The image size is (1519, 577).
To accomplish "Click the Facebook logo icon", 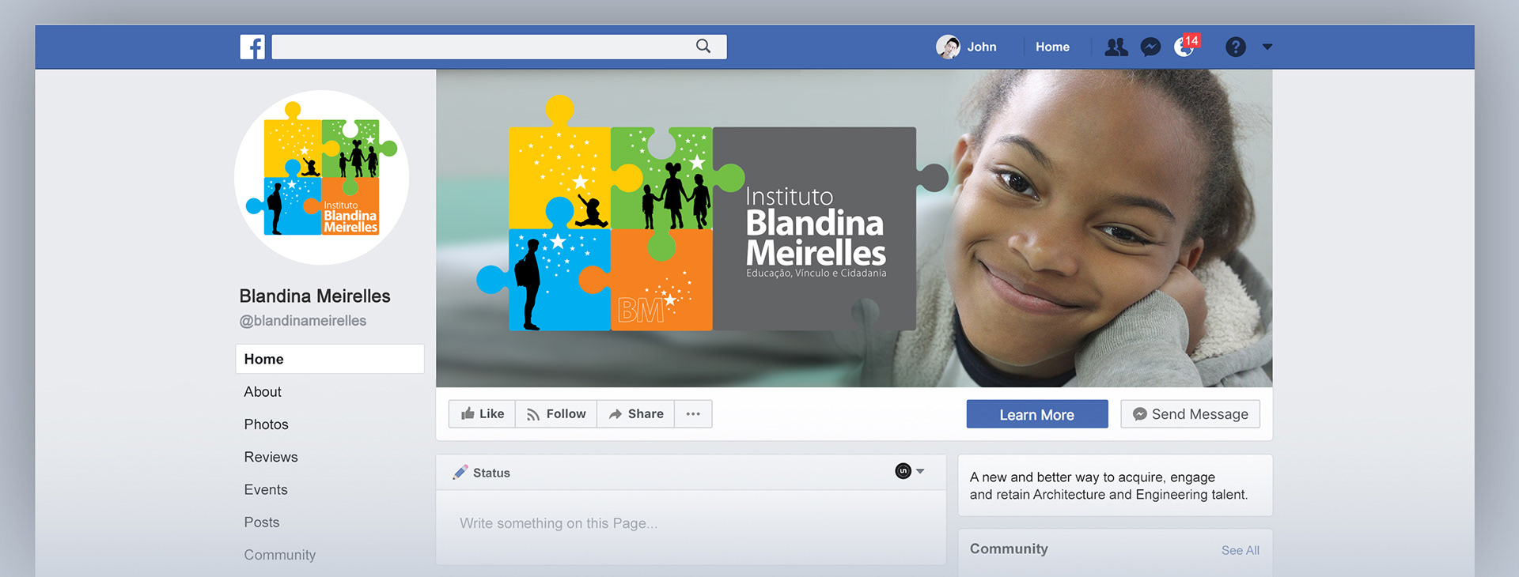I will pyautogui.click(x=252, y=47).
